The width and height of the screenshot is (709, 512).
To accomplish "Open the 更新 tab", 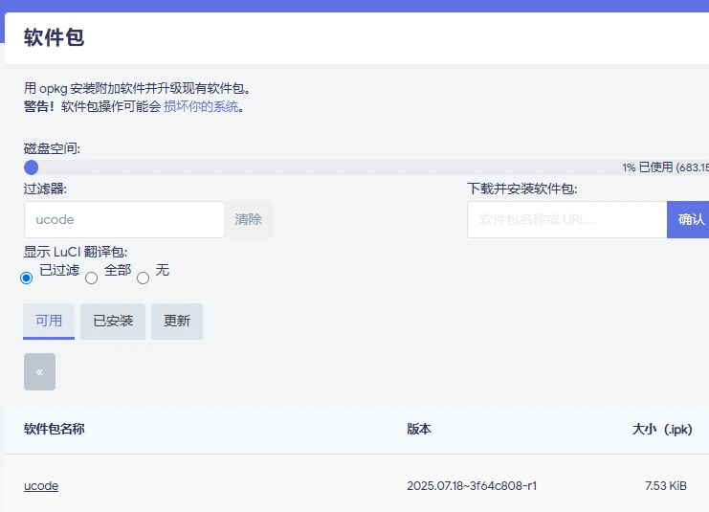I will [177, 322].
